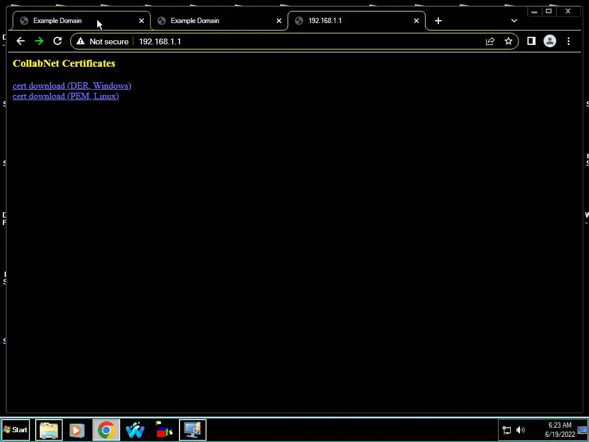The image size is (589, 442).
Task: Go forward with the green forward arrow
Action: pyautogui.click(x=39, y=41)
